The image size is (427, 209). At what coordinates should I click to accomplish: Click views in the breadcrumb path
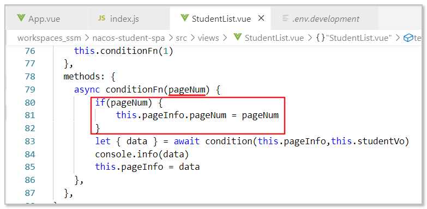208,38
